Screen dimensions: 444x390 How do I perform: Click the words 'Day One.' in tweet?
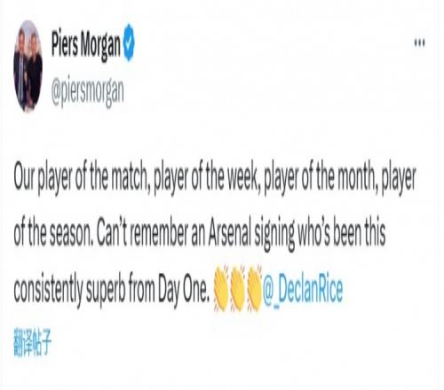[183, 289]
